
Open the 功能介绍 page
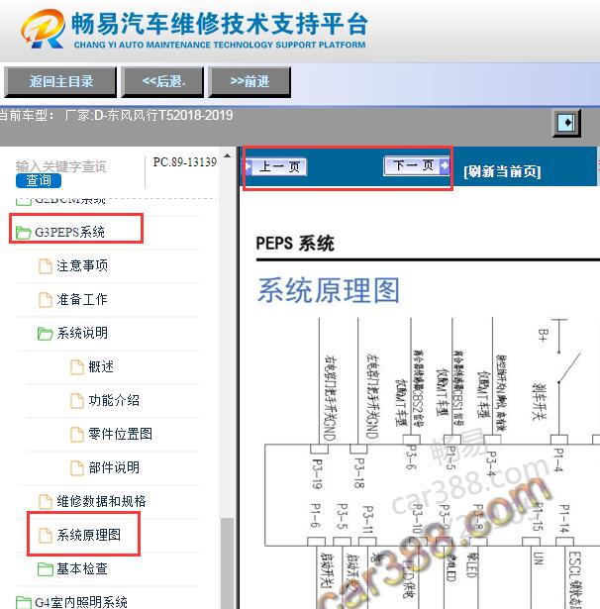pos(114,400)
